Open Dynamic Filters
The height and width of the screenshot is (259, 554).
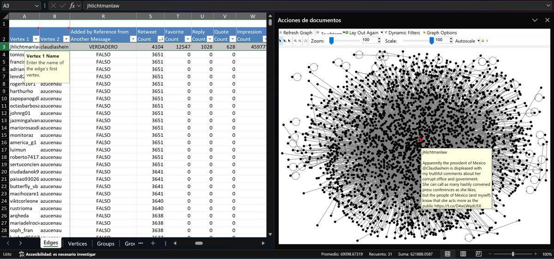point(402,33)
